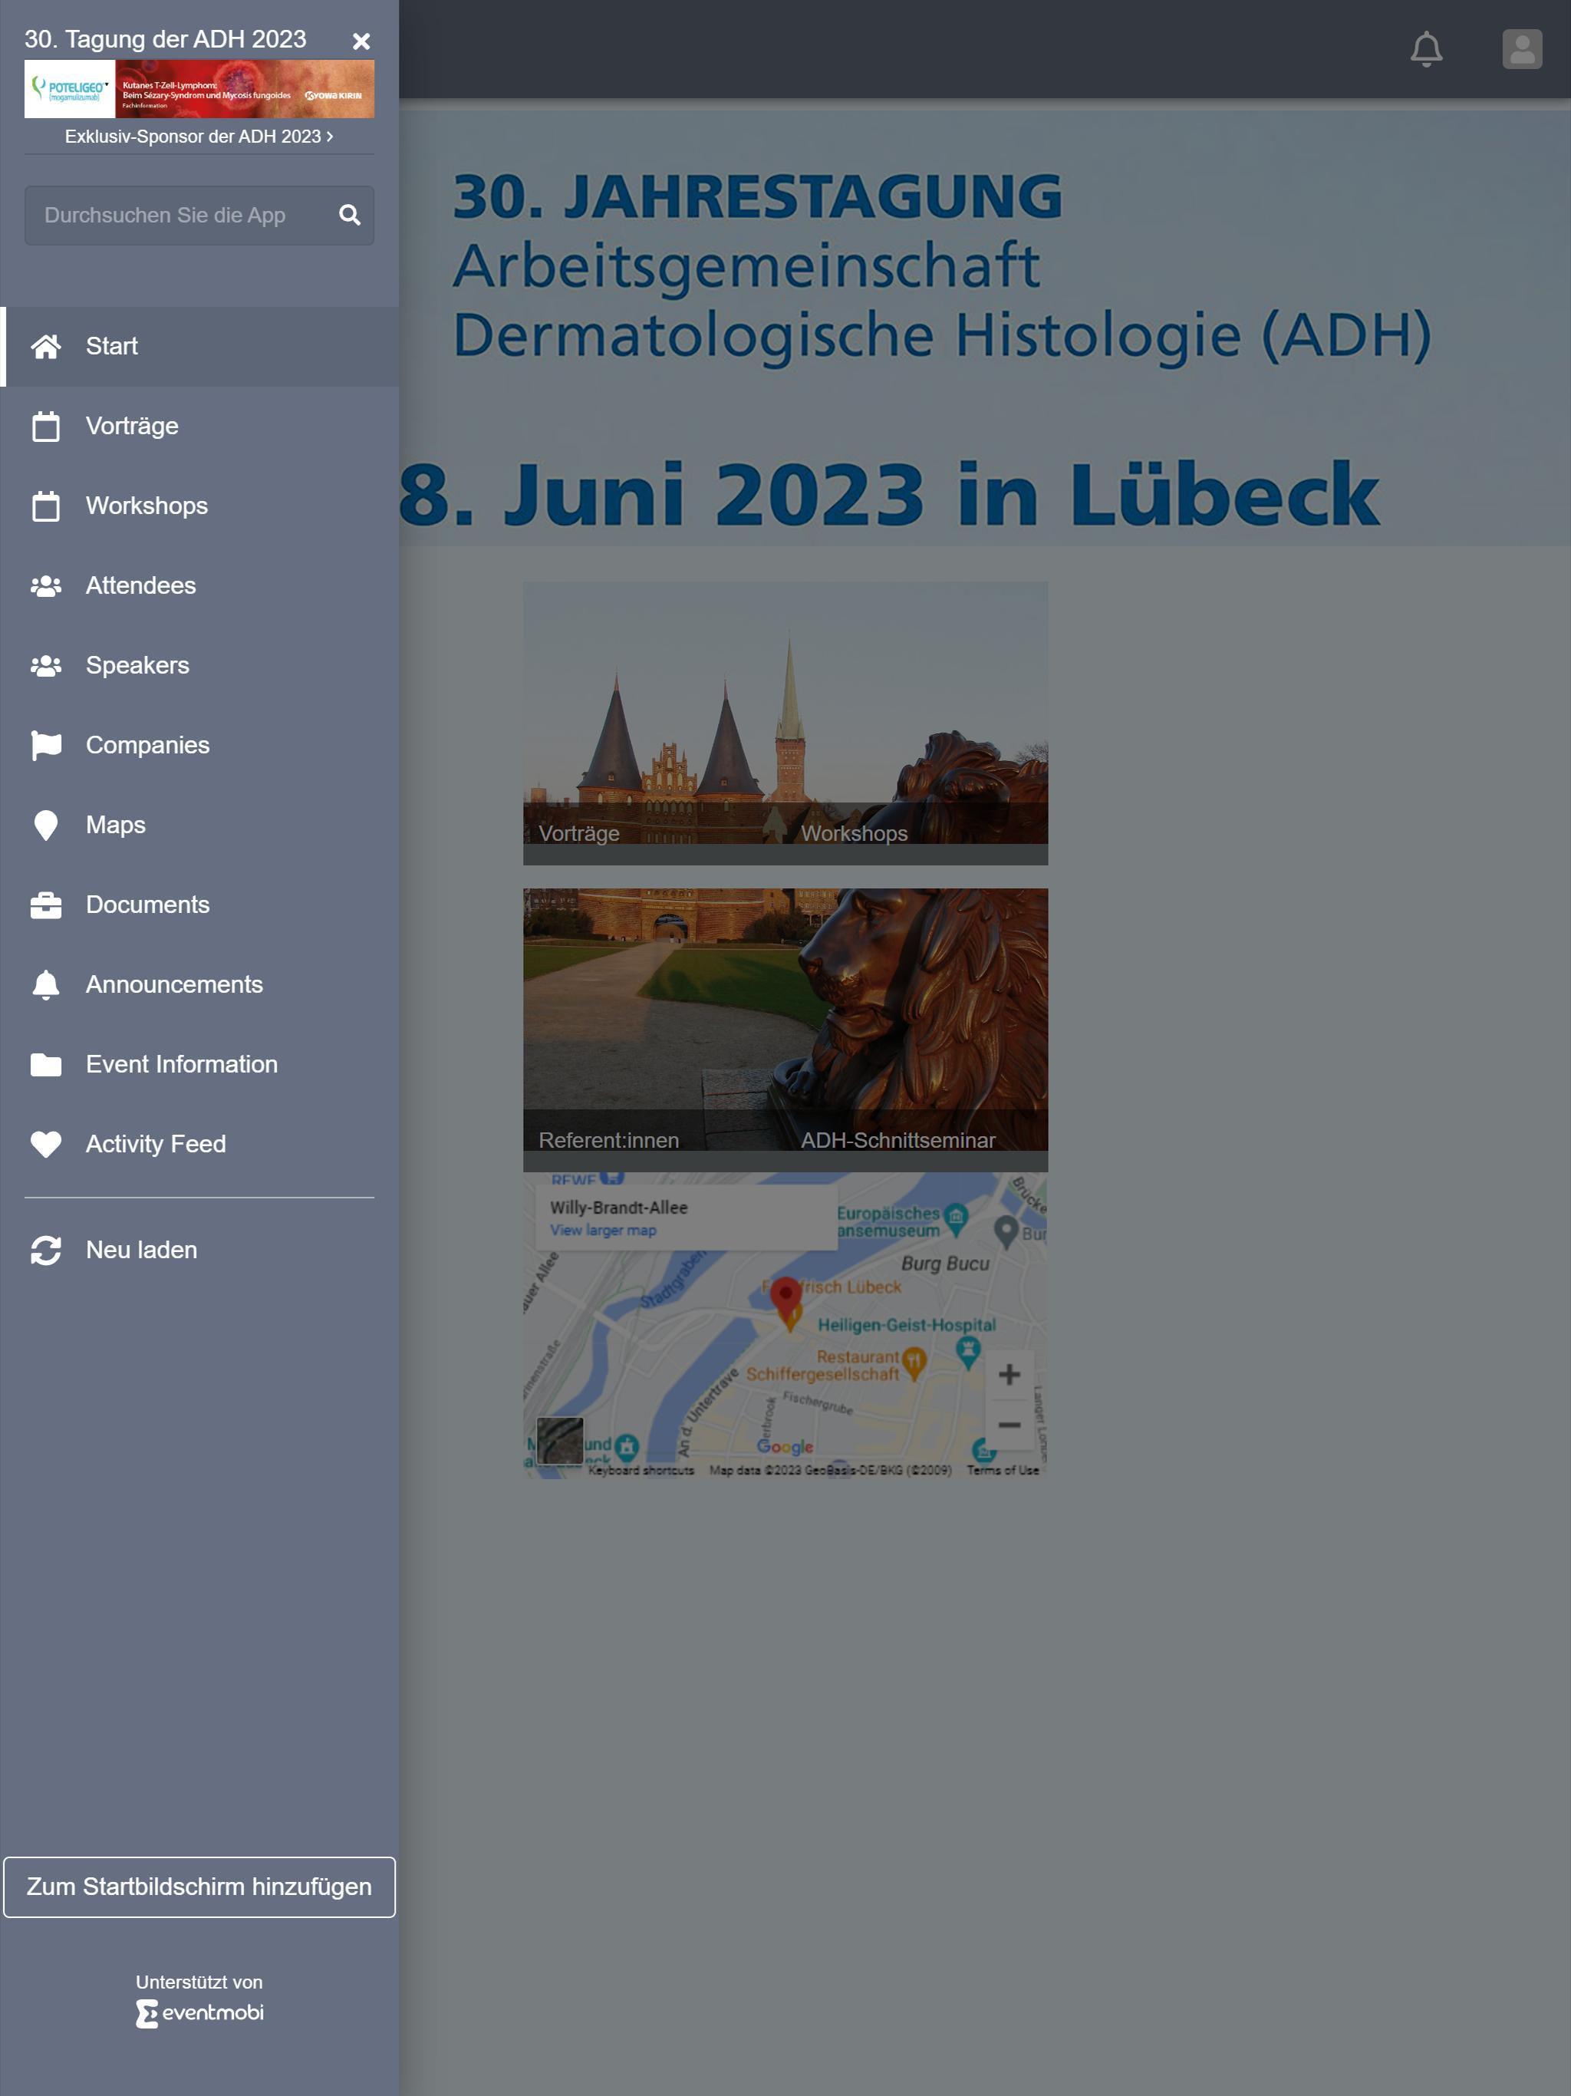Open the Attendees section
The width and height of the screenshot is (1571, 2096).
tap(199, 585)
